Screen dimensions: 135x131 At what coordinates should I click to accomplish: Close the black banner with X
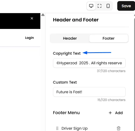point(32,18)
